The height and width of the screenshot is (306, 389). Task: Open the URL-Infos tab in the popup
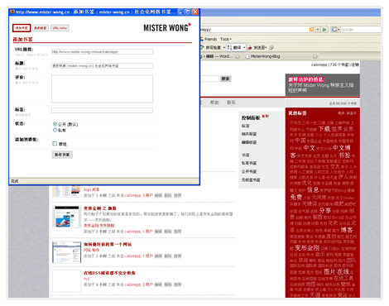pos(60,28)
